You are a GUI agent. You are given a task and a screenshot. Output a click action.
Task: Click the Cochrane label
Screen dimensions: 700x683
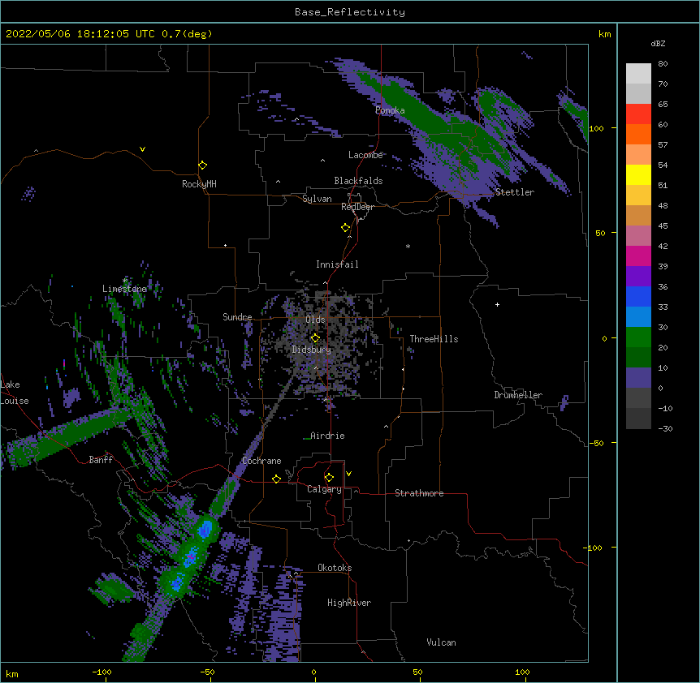pos(261,461)
